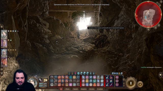Image resolution: width=163 pixels, height=91 pixels.
Task: Open the Пассивы hotbar tab
Action: (x=92, y=89)
